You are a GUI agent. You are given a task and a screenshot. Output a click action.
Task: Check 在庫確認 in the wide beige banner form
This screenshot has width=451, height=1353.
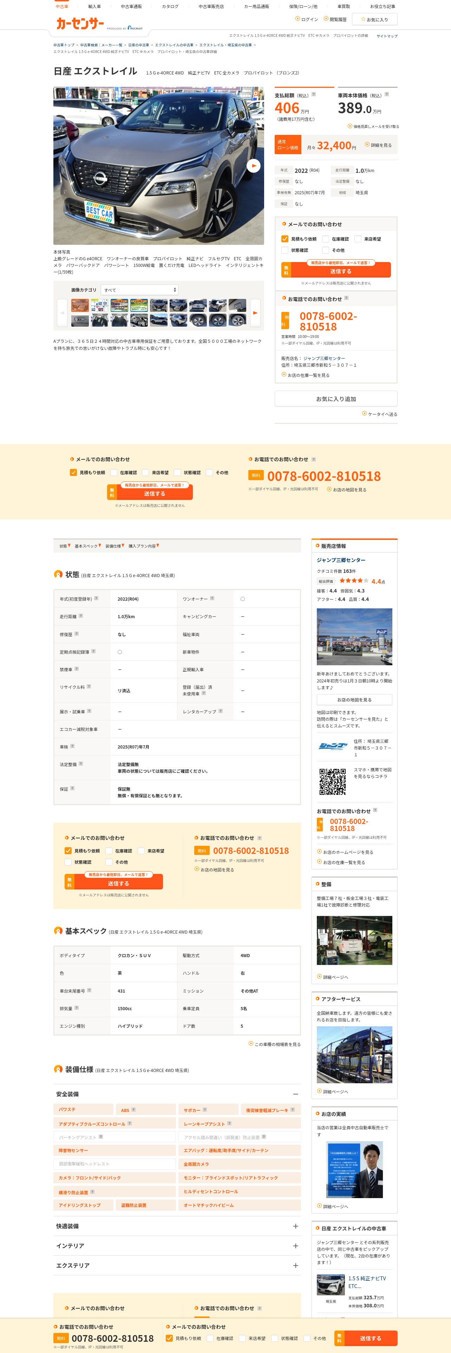[113, 472]
